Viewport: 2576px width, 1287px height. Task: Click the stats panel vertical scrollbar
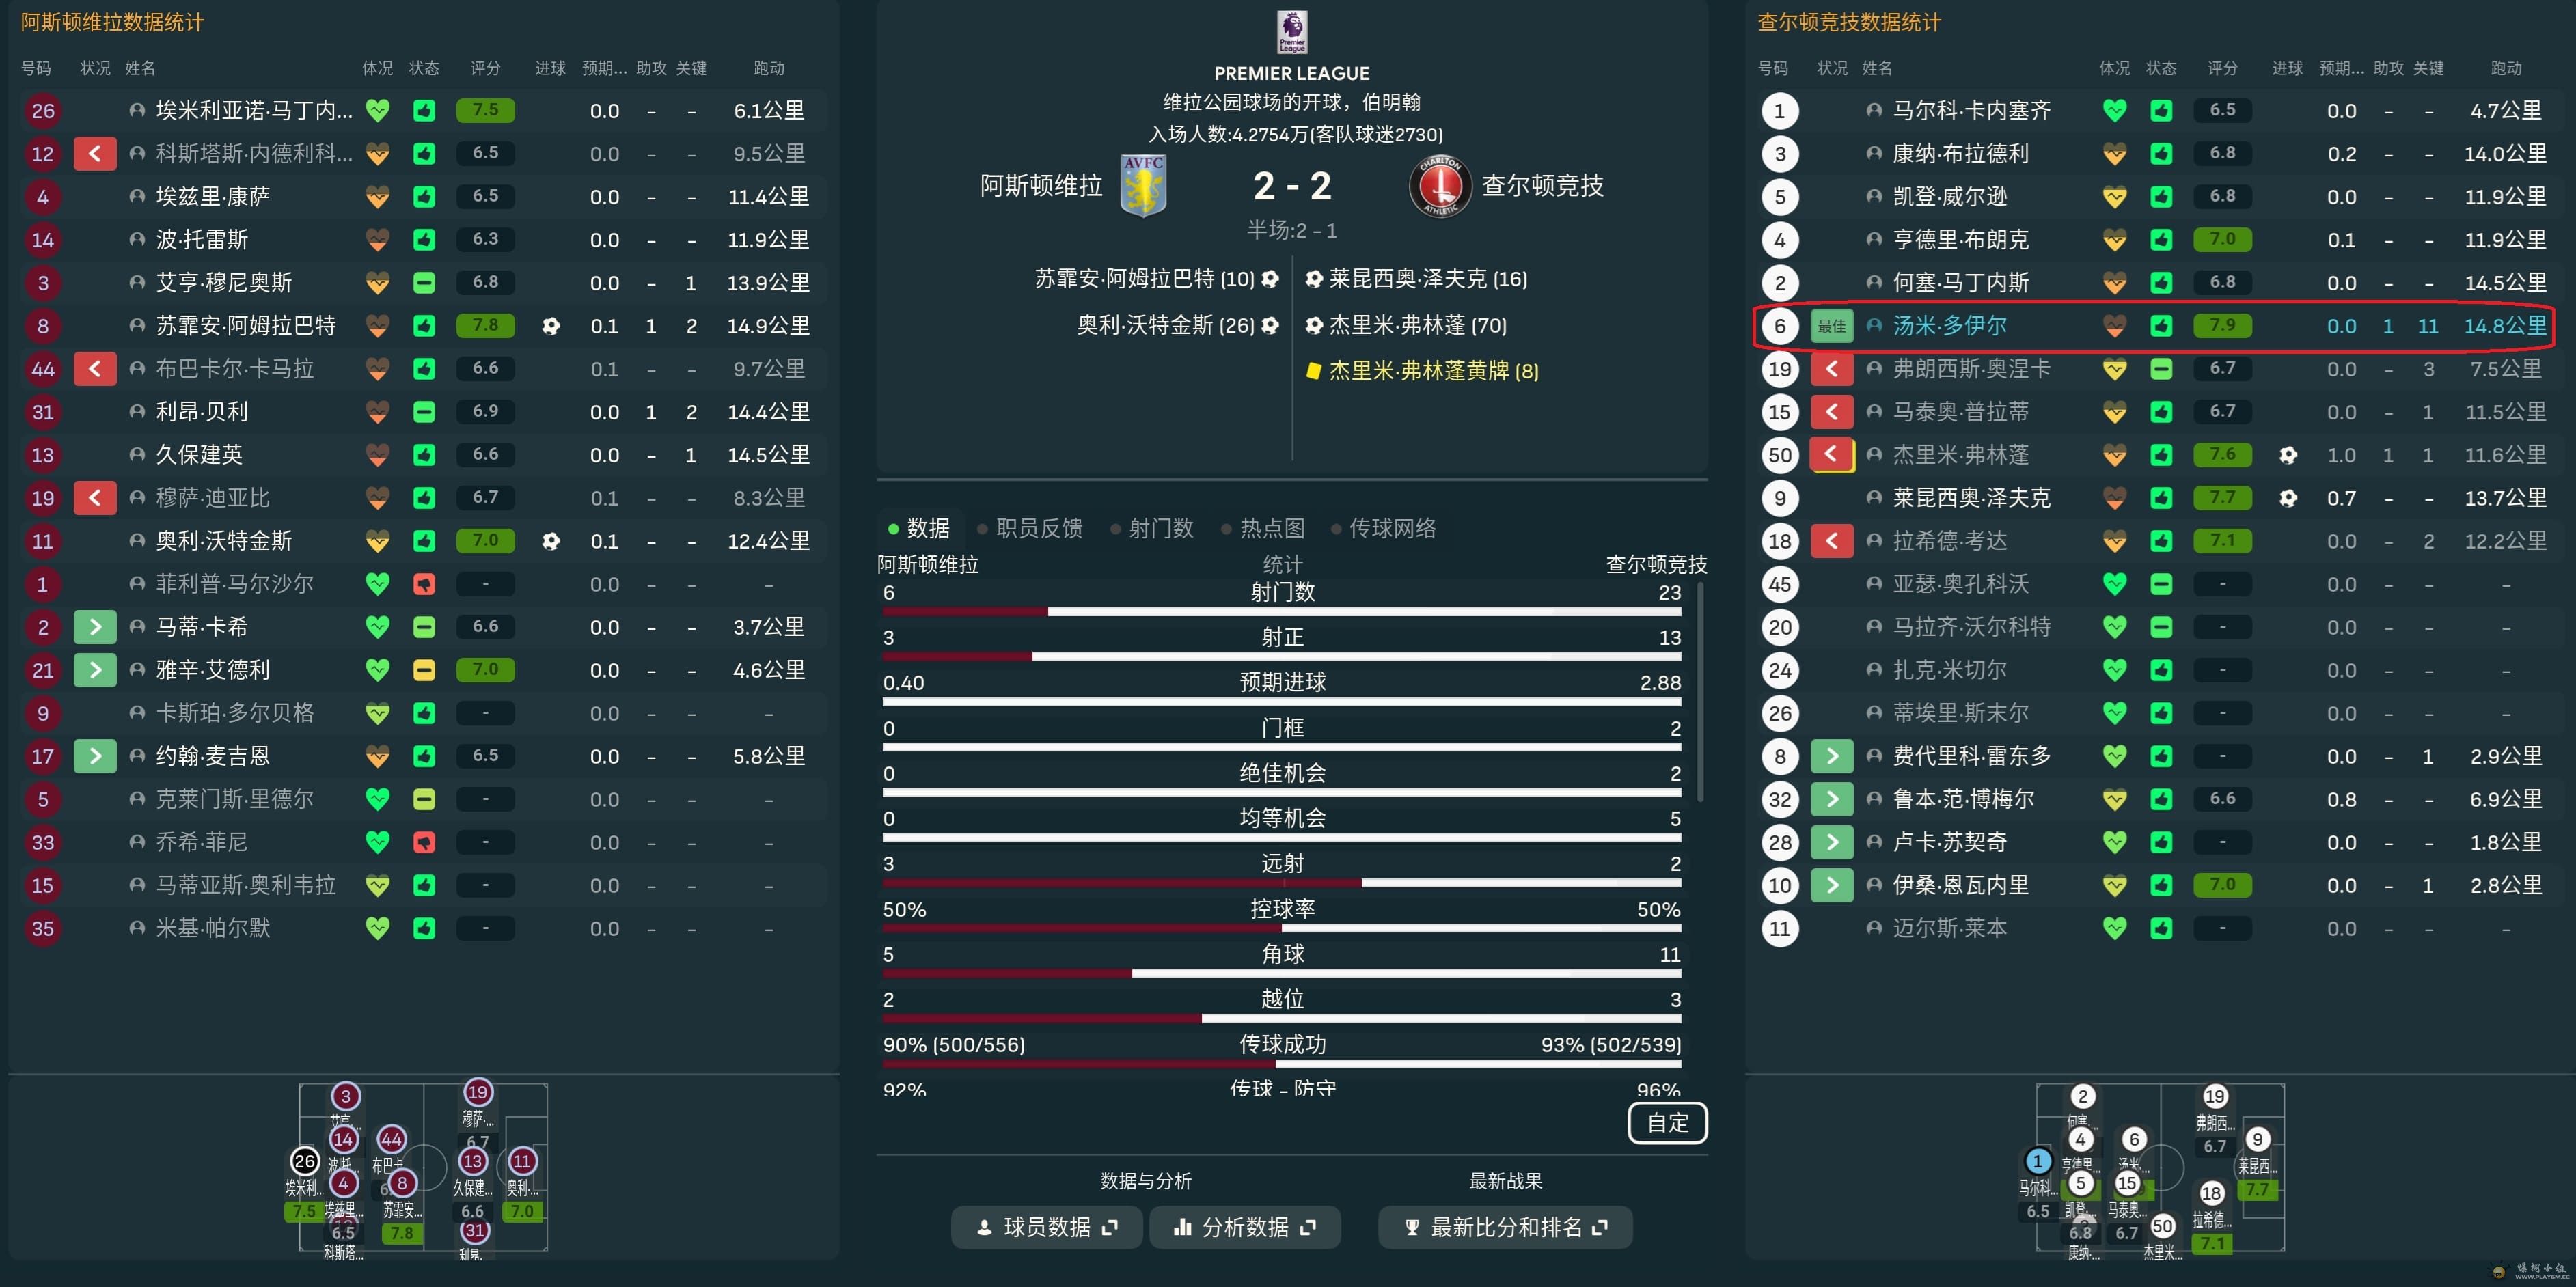click(1699, 692)
